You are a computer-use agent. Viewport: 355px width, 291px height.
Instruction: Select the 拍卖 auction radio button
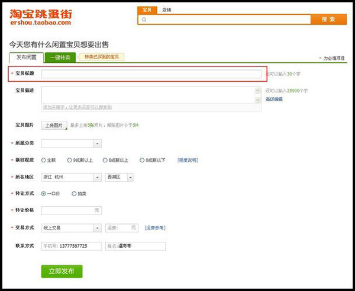pyautogui.click(x=74, y=193)
